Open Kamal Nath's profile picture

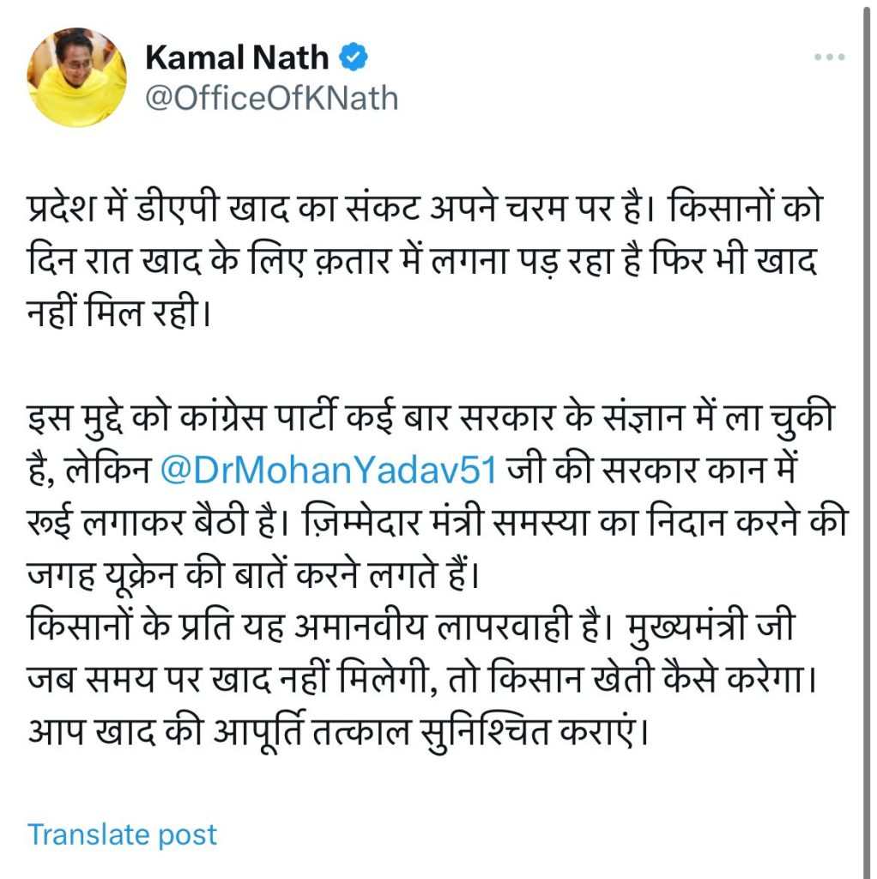(76, 77)
